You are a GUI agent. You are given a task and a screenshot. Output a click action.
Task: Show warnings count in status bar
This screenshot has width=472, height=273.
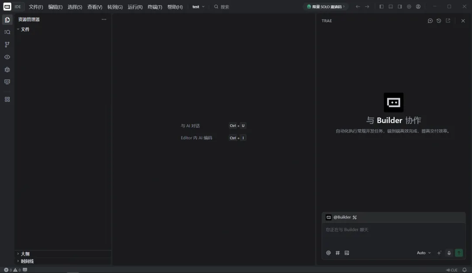17,270
